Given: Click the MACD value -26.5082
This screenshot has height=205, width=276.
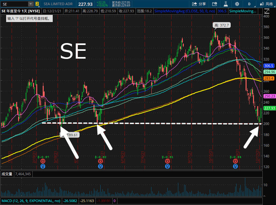Looking at the screenshot, I should (x=70, y=201).
